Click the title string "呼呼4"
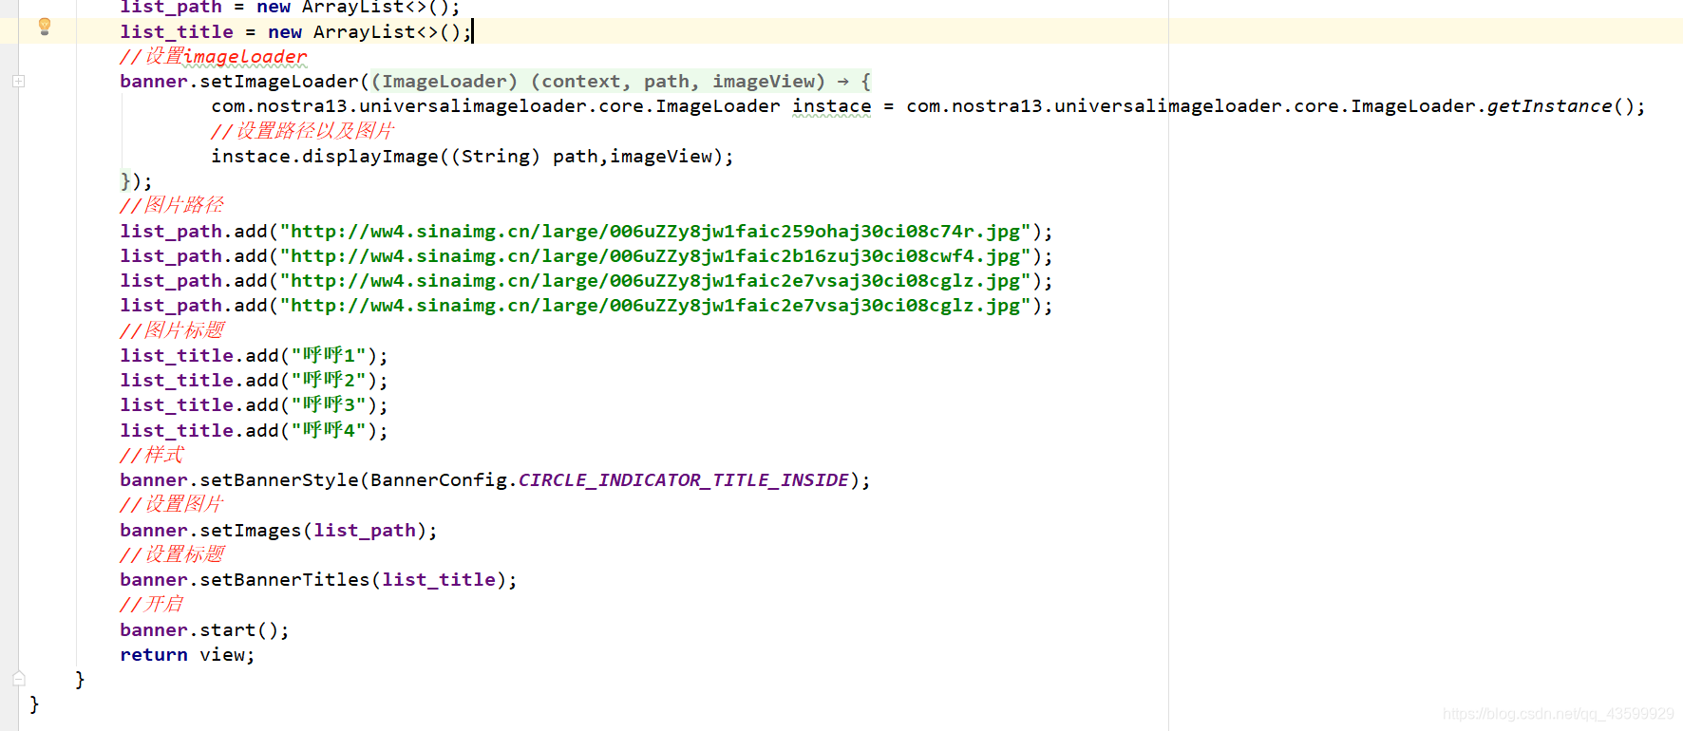This screenshot has height=731, width=1683. pos(329,431)
